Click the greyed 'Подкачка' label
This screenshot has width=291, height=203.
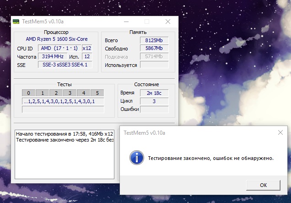click(x=116, y=57)
